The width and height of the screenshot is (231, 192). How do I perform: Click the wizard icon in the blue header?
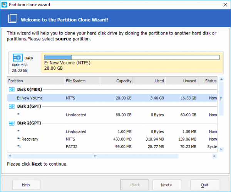pos(13,19)
